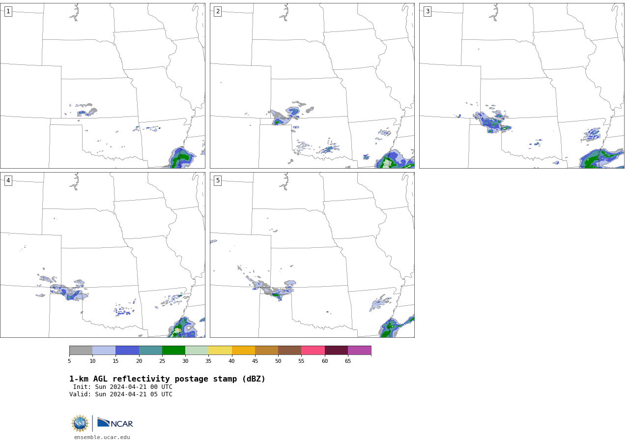629x443 pixels.
Task: Open postage stamp map panel 3
Action: pyautogui.click(x=522, y=86)
